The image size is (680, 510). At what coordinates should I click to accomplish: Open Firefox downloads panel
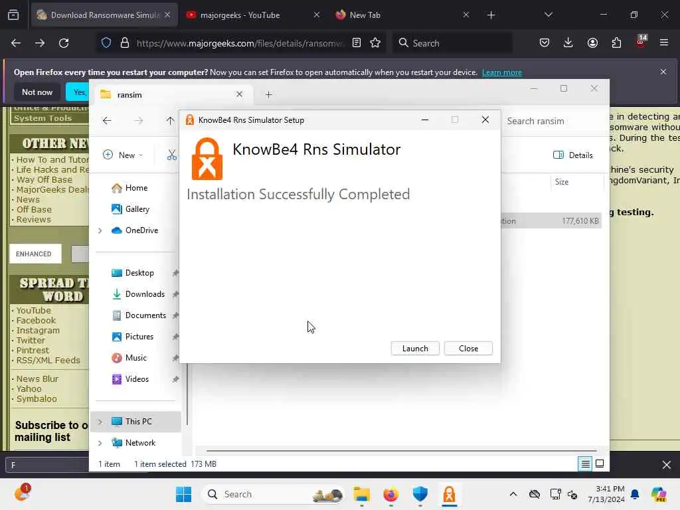(568, 43)
